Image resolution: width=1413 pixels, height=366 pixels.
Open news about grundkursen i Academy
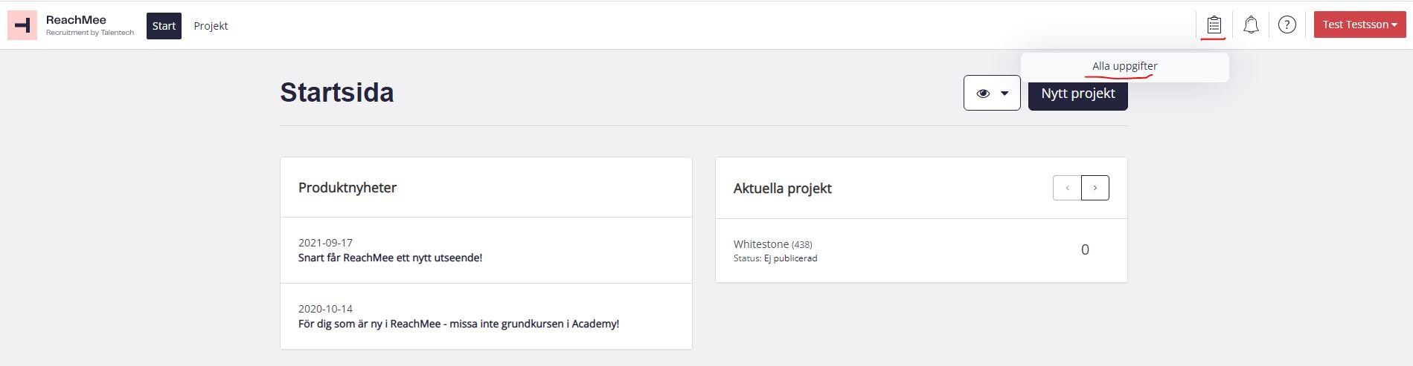click(x=458, y=324)
